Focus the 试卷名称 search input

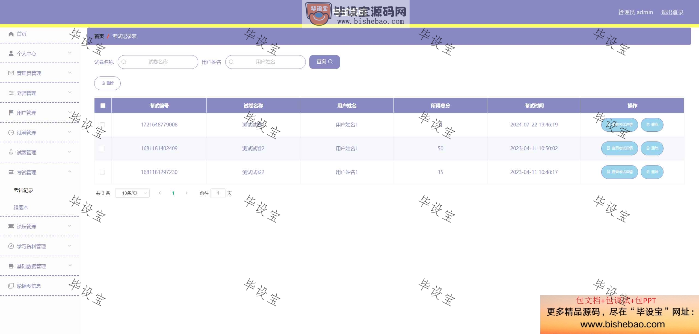(x=158, y=62)
